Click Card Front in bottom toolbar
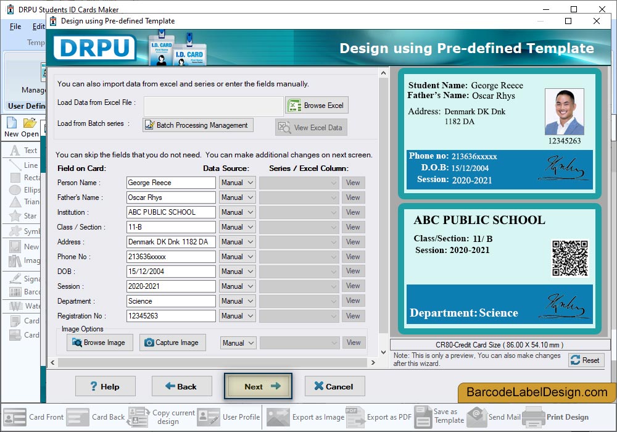 pos(33,417)
